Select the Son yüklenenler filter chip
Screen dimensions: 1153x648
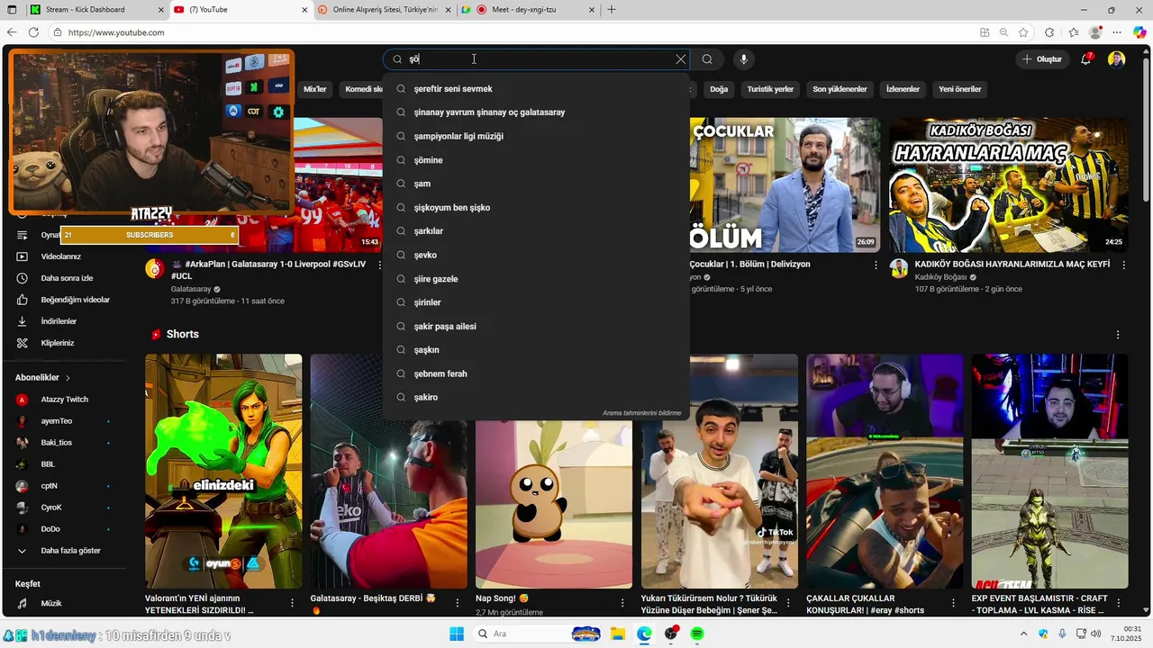(x=840, y=89)
